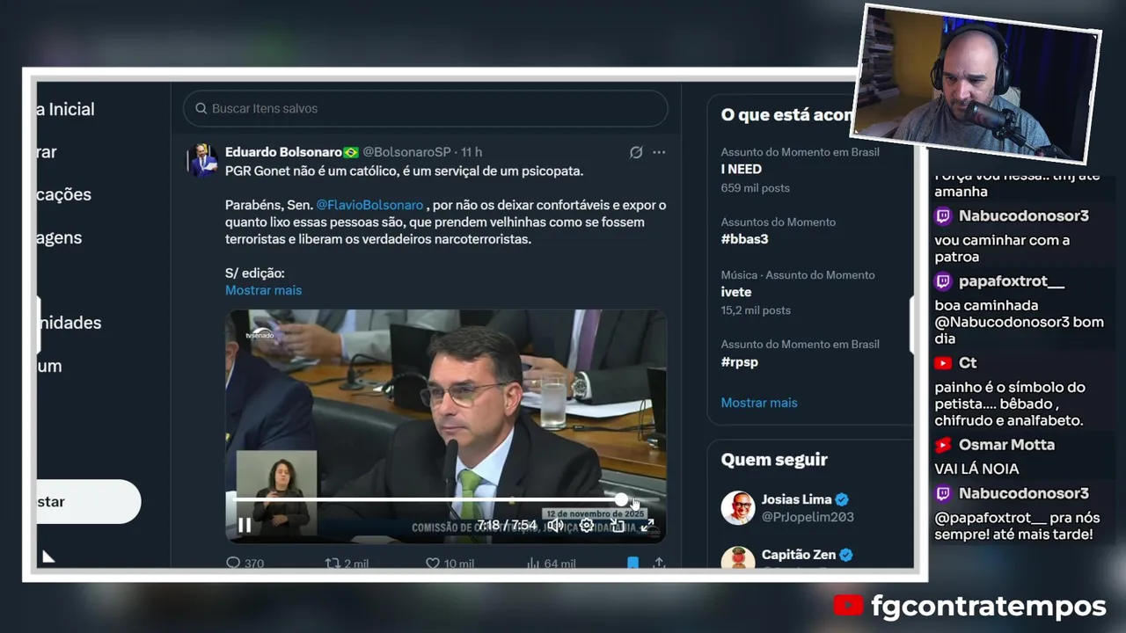Share the tweet via share icon
The image size is (1126, 633).
(x=659, y=563)
